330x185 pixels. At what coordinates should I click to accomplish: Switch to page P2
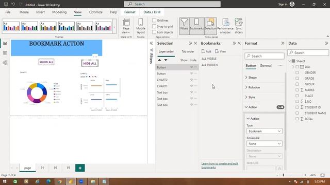55,168
